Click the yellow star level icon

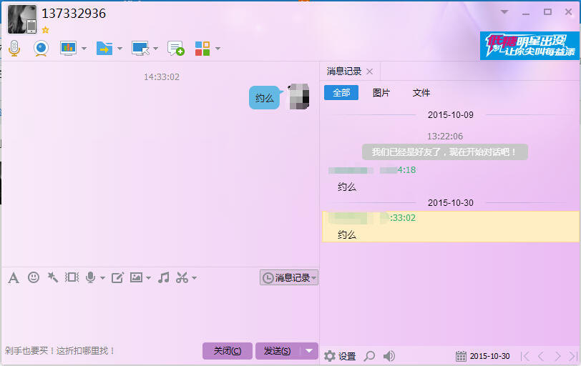coord(45,29)
